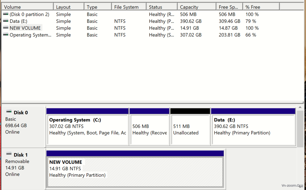Select the Data (E:) partition block

253,130
